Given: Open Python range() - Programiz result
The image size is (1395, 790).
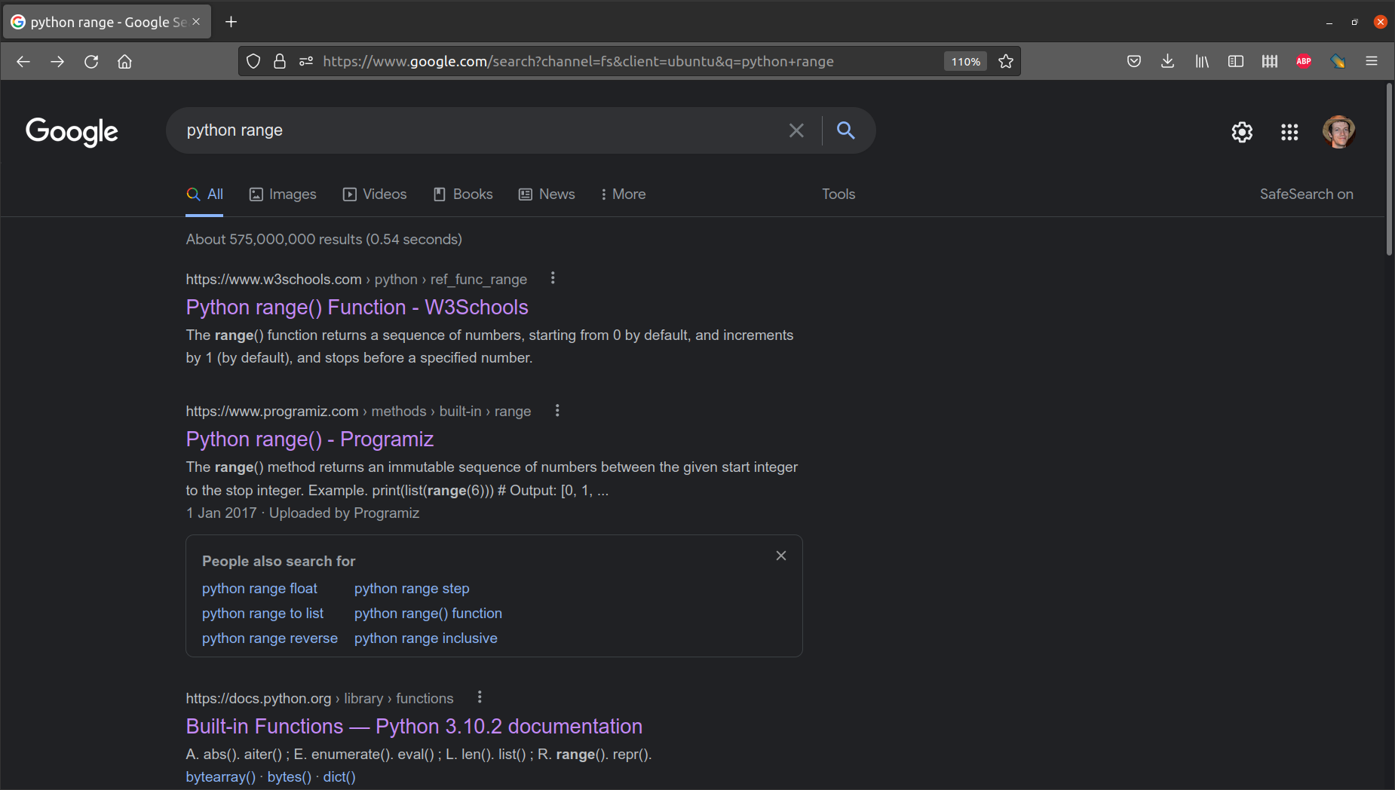Looking at the screenshot, I should [310, 439].
